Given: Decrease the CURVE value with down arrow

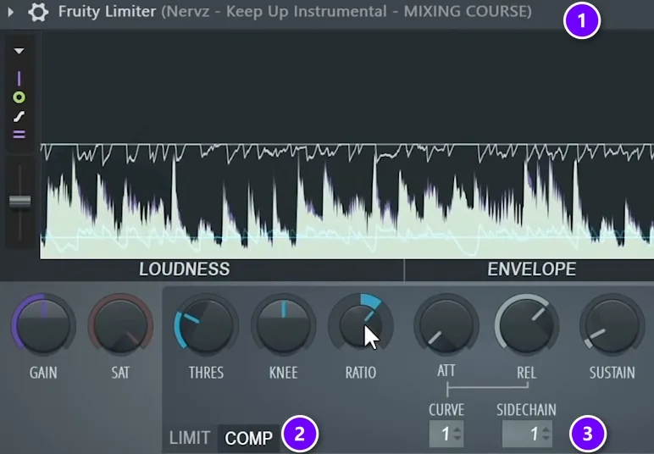Looking at the screenshot, I should point(457,439).
